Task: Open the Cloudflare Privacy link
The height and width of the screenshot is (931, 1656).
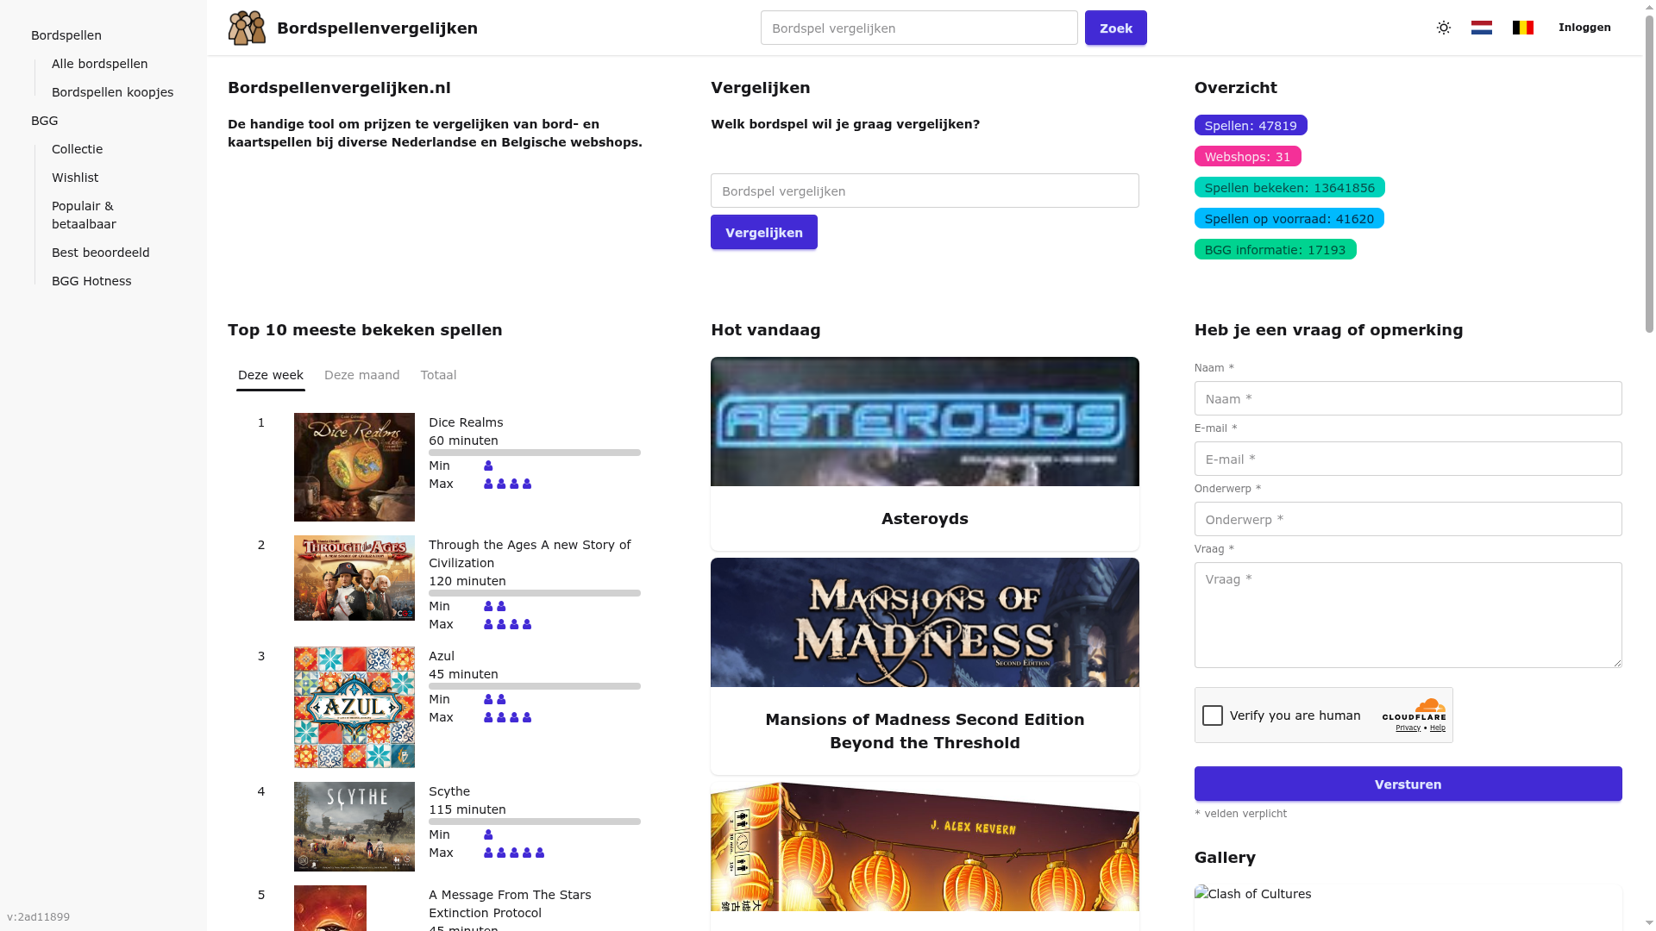Action: 1408,728
